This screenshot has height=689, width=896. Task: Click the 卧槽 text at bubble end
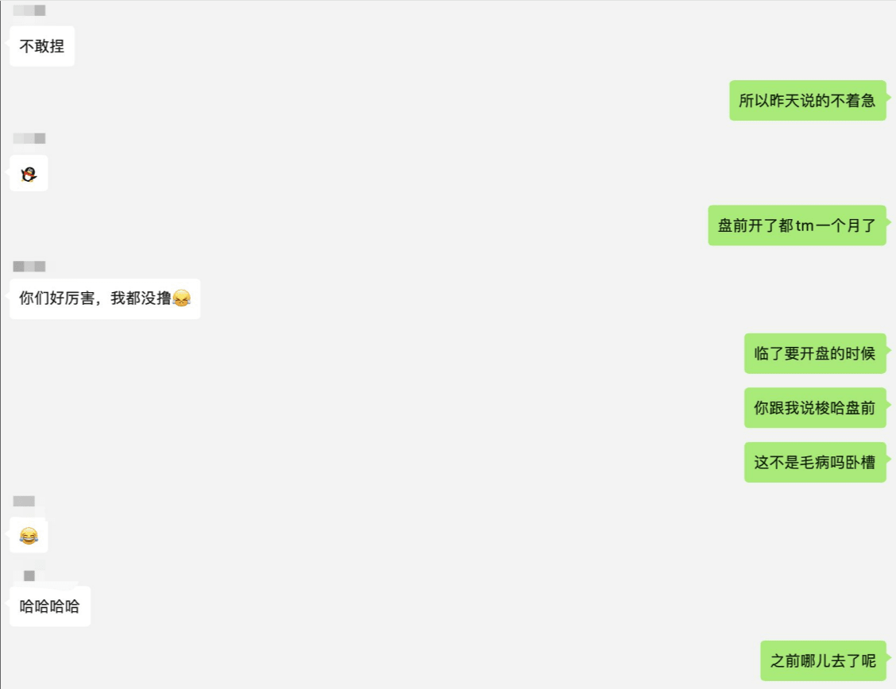pyautogui.click(x=860, y=462)
